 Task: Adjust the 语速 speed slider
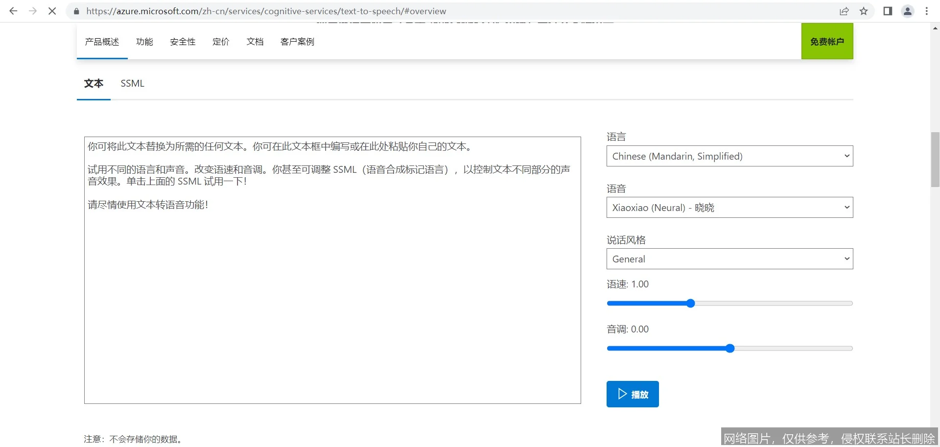click(x=690, y=303)
